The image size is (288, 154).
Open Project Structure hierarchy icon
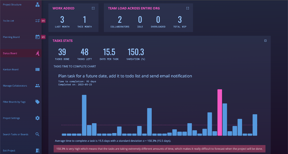click(x=38, y=5)
